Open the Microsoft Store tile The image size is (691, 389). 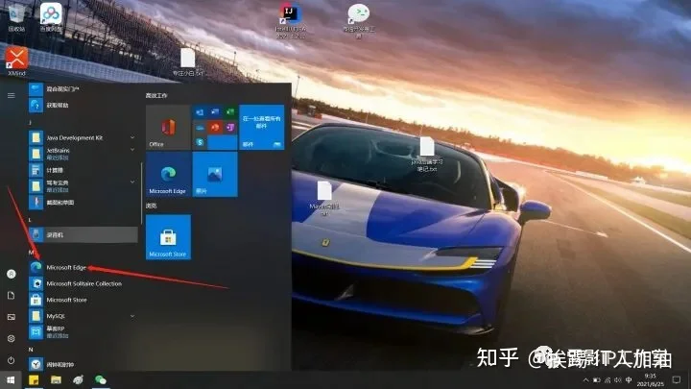click(x=168, y=237)
